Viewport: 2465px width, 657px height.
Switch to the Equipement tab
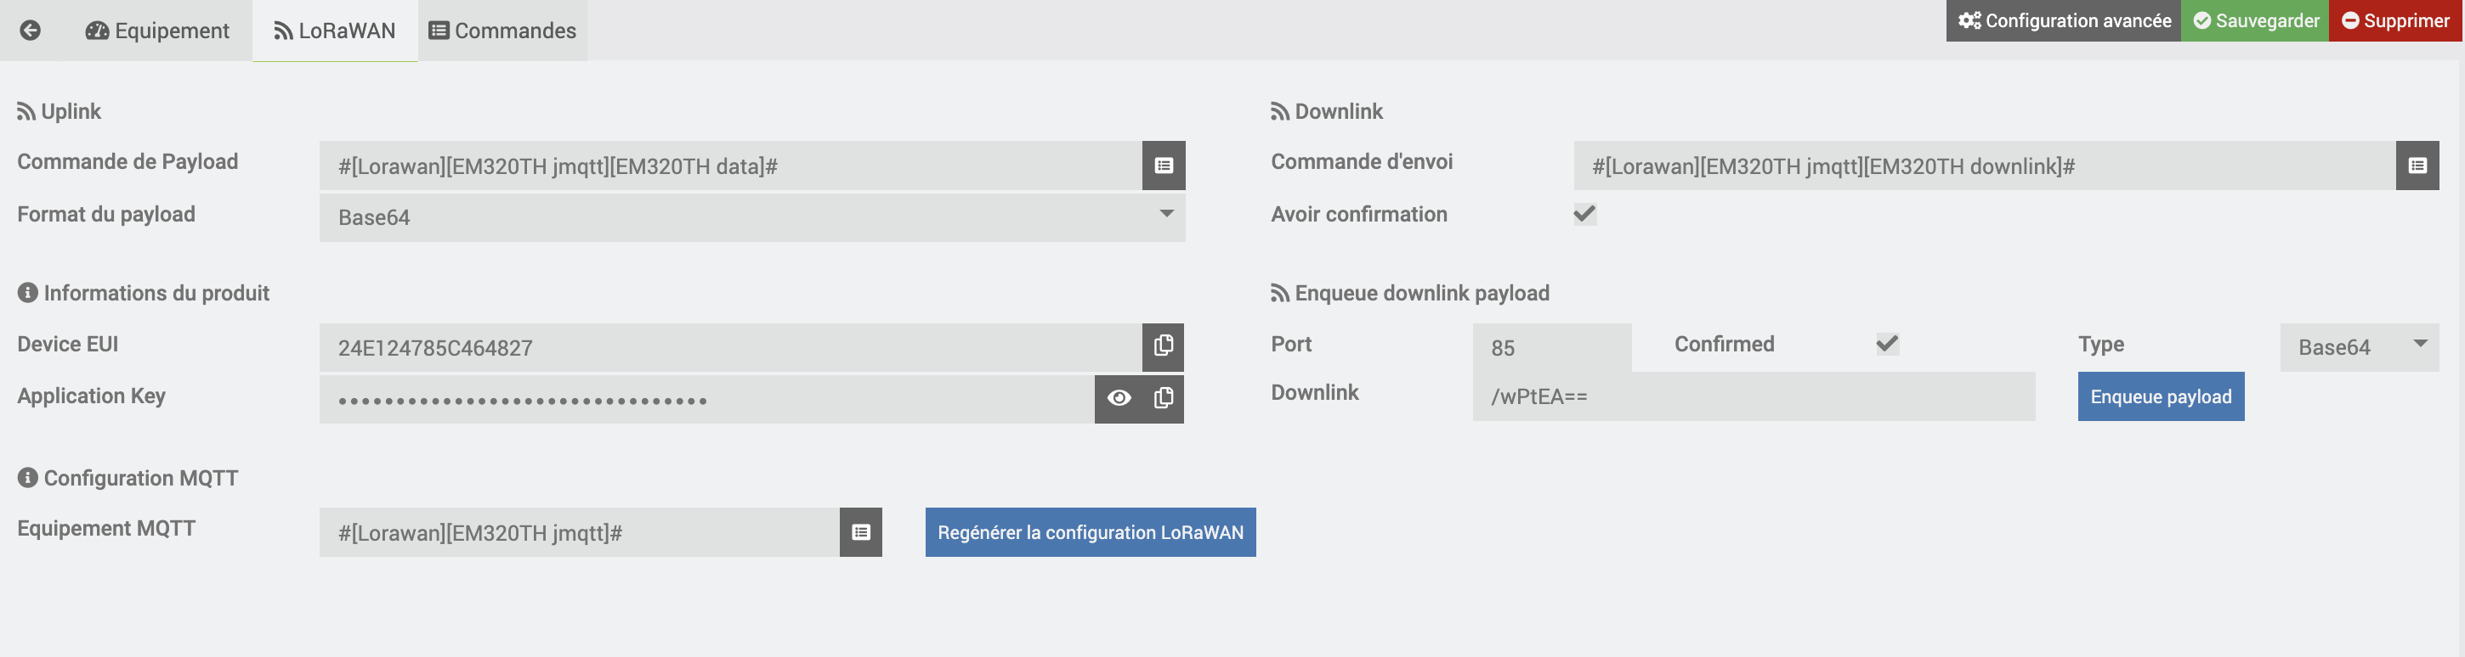click(x=158, y=31)
